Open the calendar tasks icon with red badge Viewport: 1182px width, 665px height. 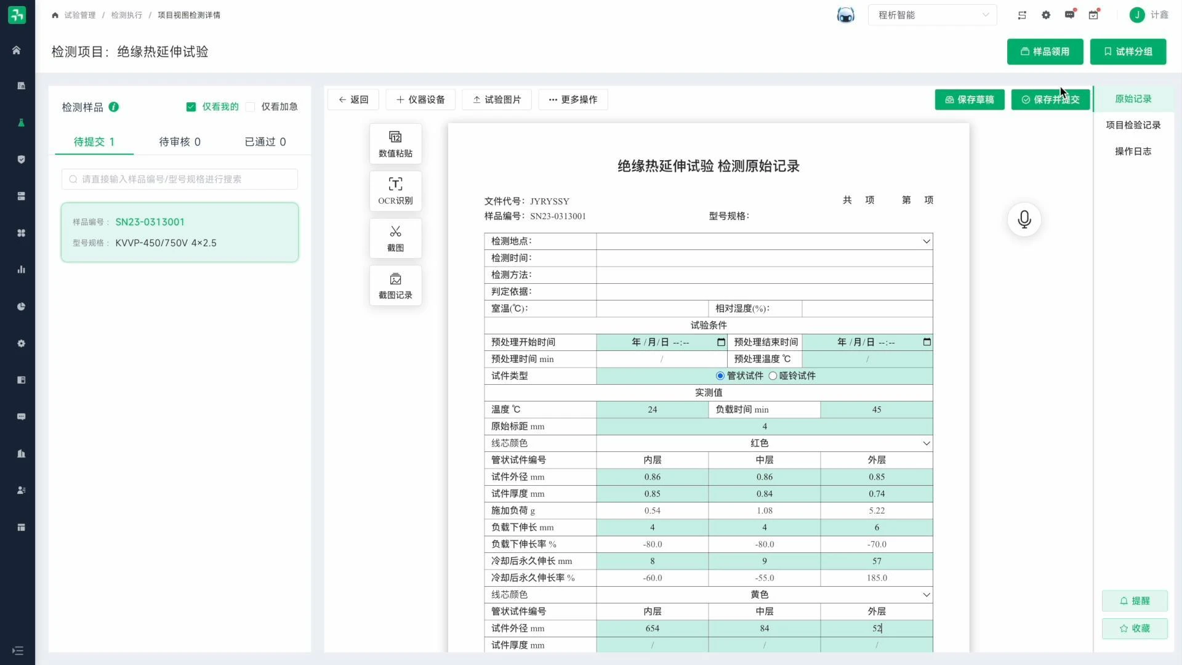1094,15
